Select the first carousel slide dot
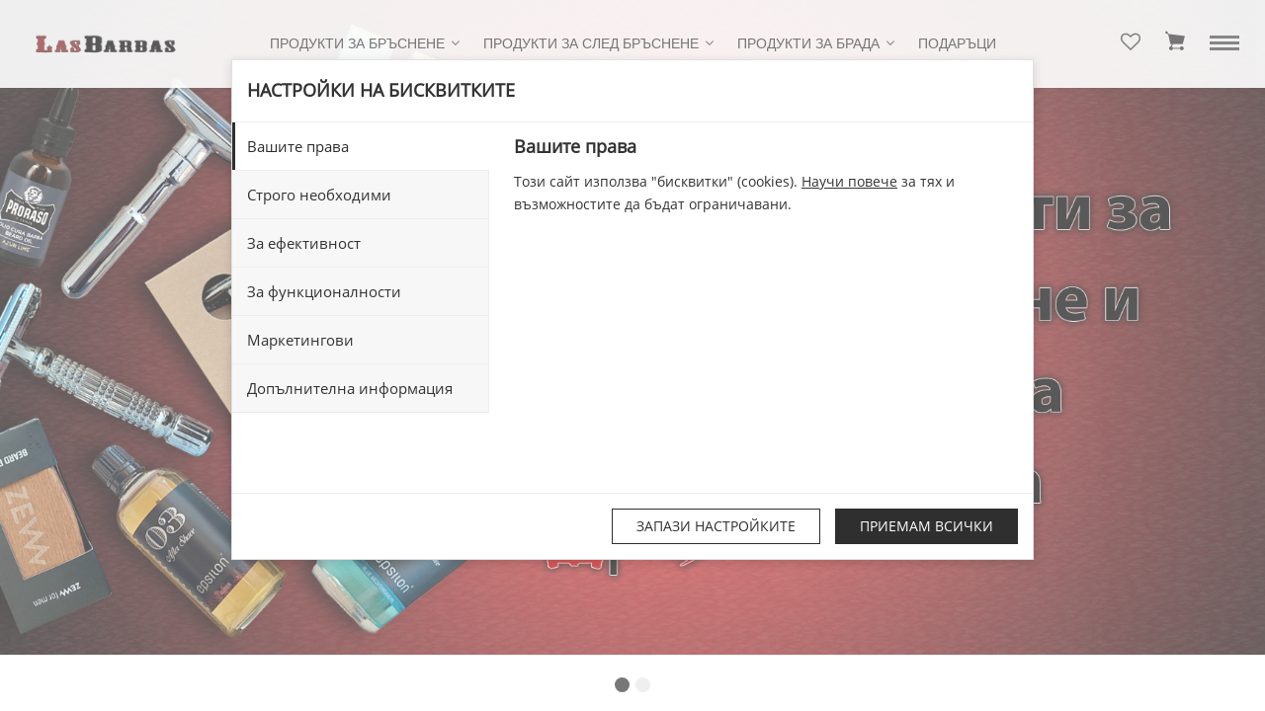 [622, 684]
